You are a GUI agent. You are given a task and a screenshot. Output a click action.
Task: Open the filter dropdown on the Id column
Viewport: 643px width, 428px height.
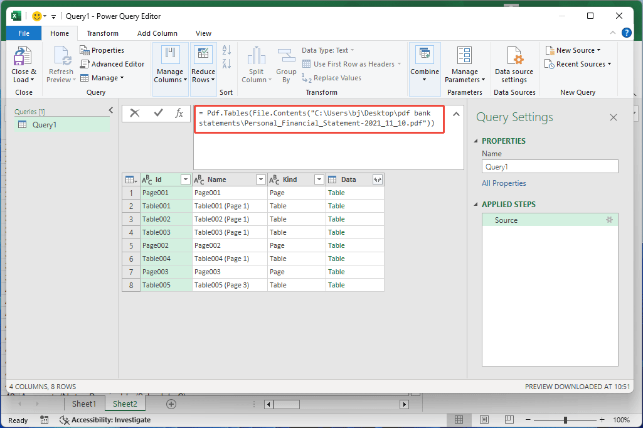tap(185, 179)
